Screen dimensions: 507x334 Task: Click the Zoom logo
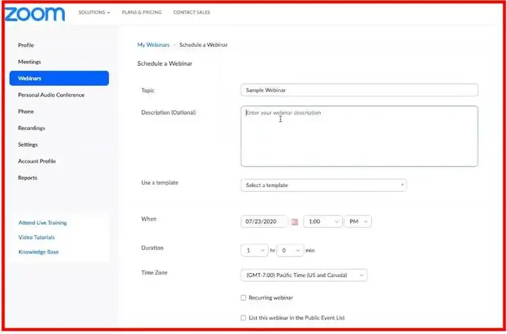(x=35, y=13)
